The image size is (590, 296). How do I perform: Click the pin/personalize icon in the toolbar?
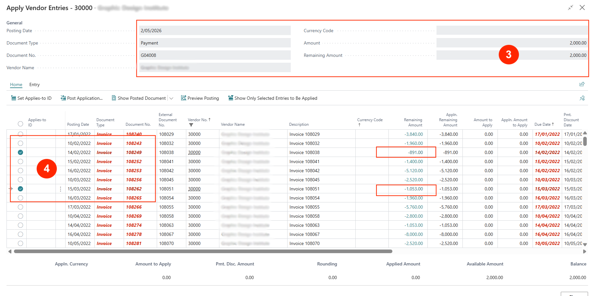click(582, 98)
